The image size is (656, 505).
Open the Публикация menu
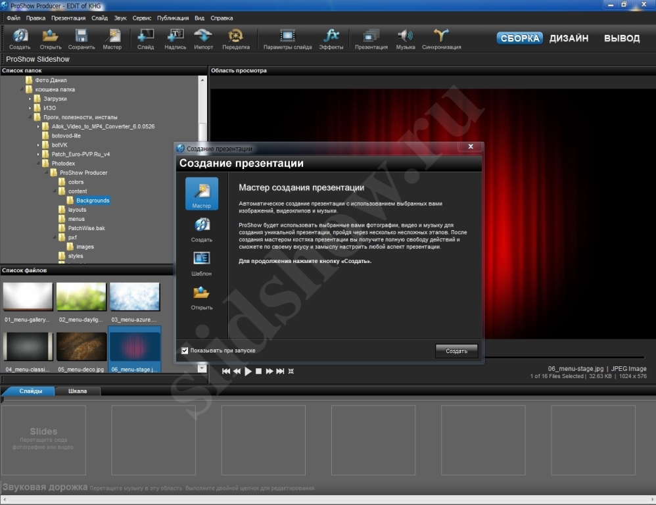(173, 18)
